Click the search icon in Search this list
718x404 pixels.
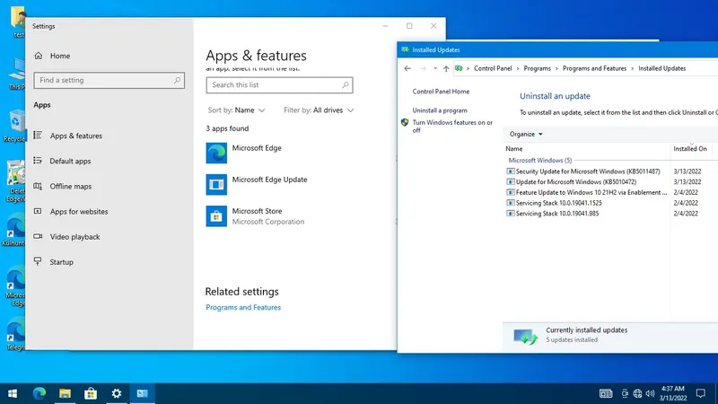(x=346, y=84)
